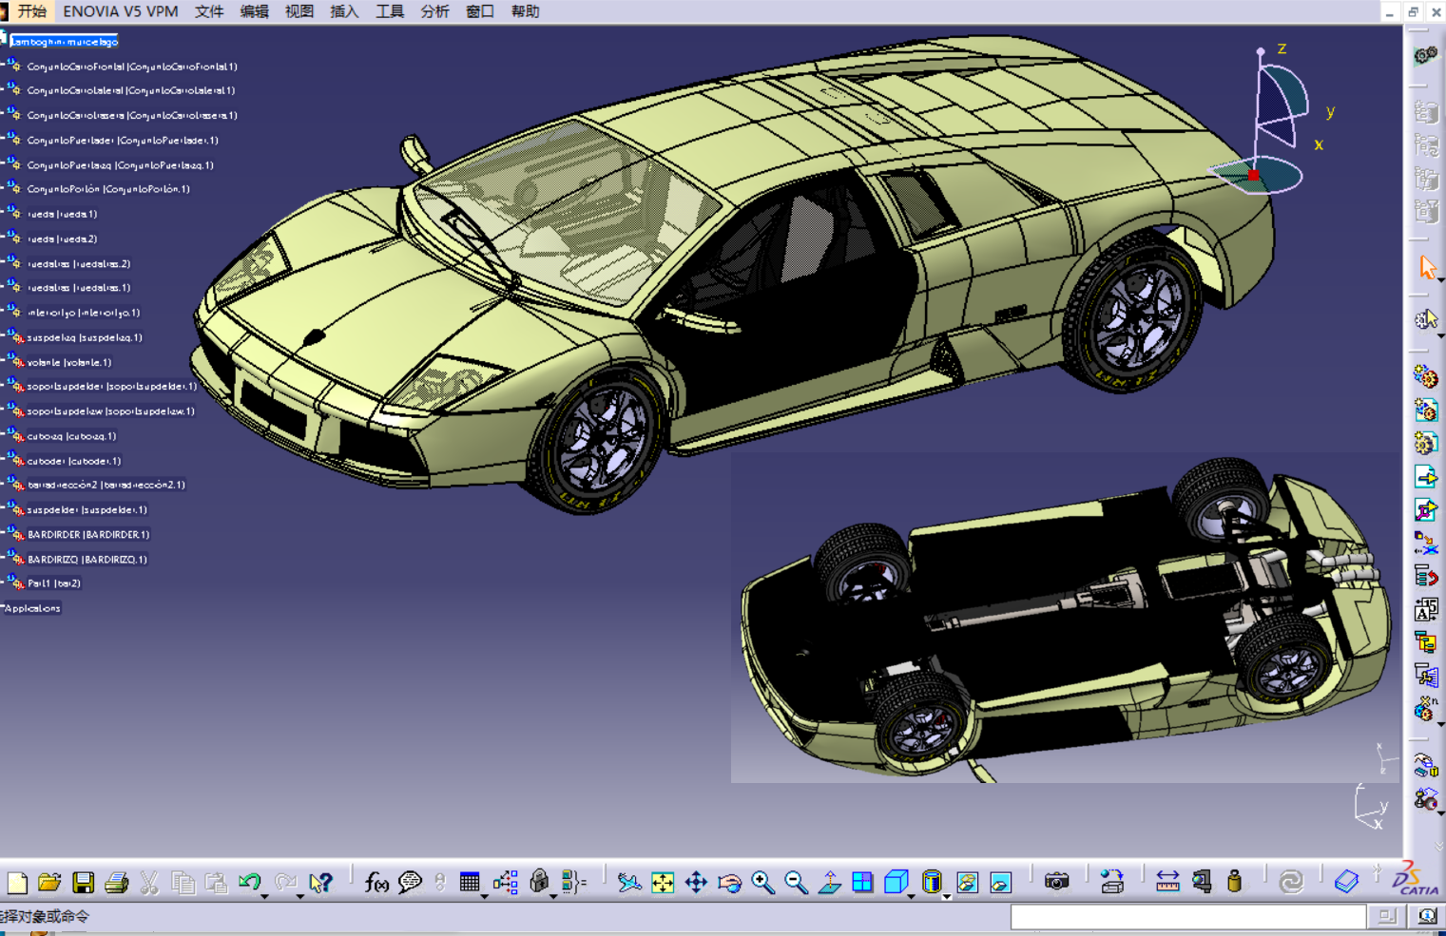
Task: Click the gears icon atop right toolbar
Action: pyautogui.click(x=1425, y=56)
